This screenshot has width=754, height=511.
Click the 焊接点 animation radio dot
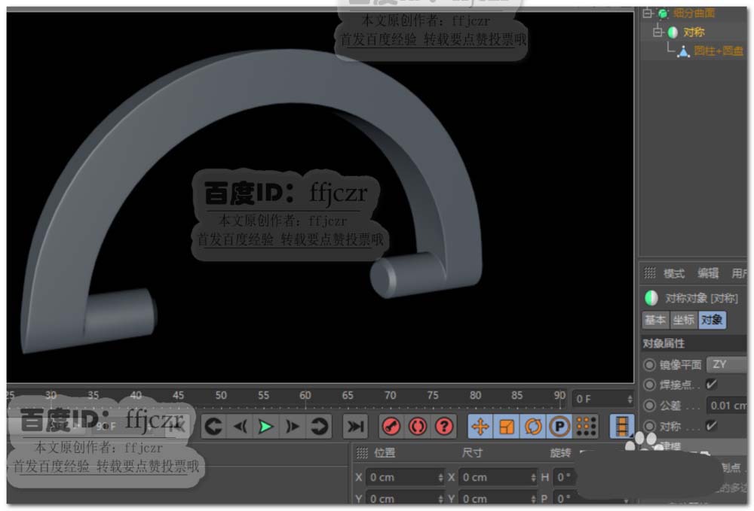(649, 385)
